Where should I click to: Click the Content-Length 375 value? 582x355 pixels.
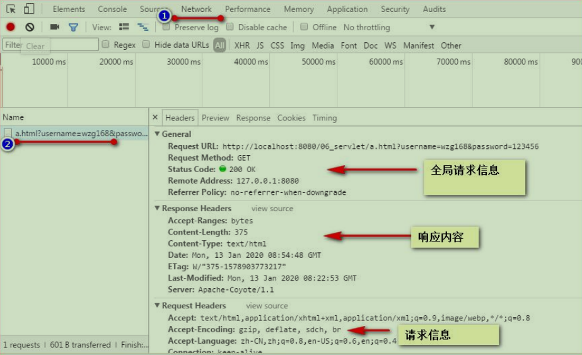[241, 232]
